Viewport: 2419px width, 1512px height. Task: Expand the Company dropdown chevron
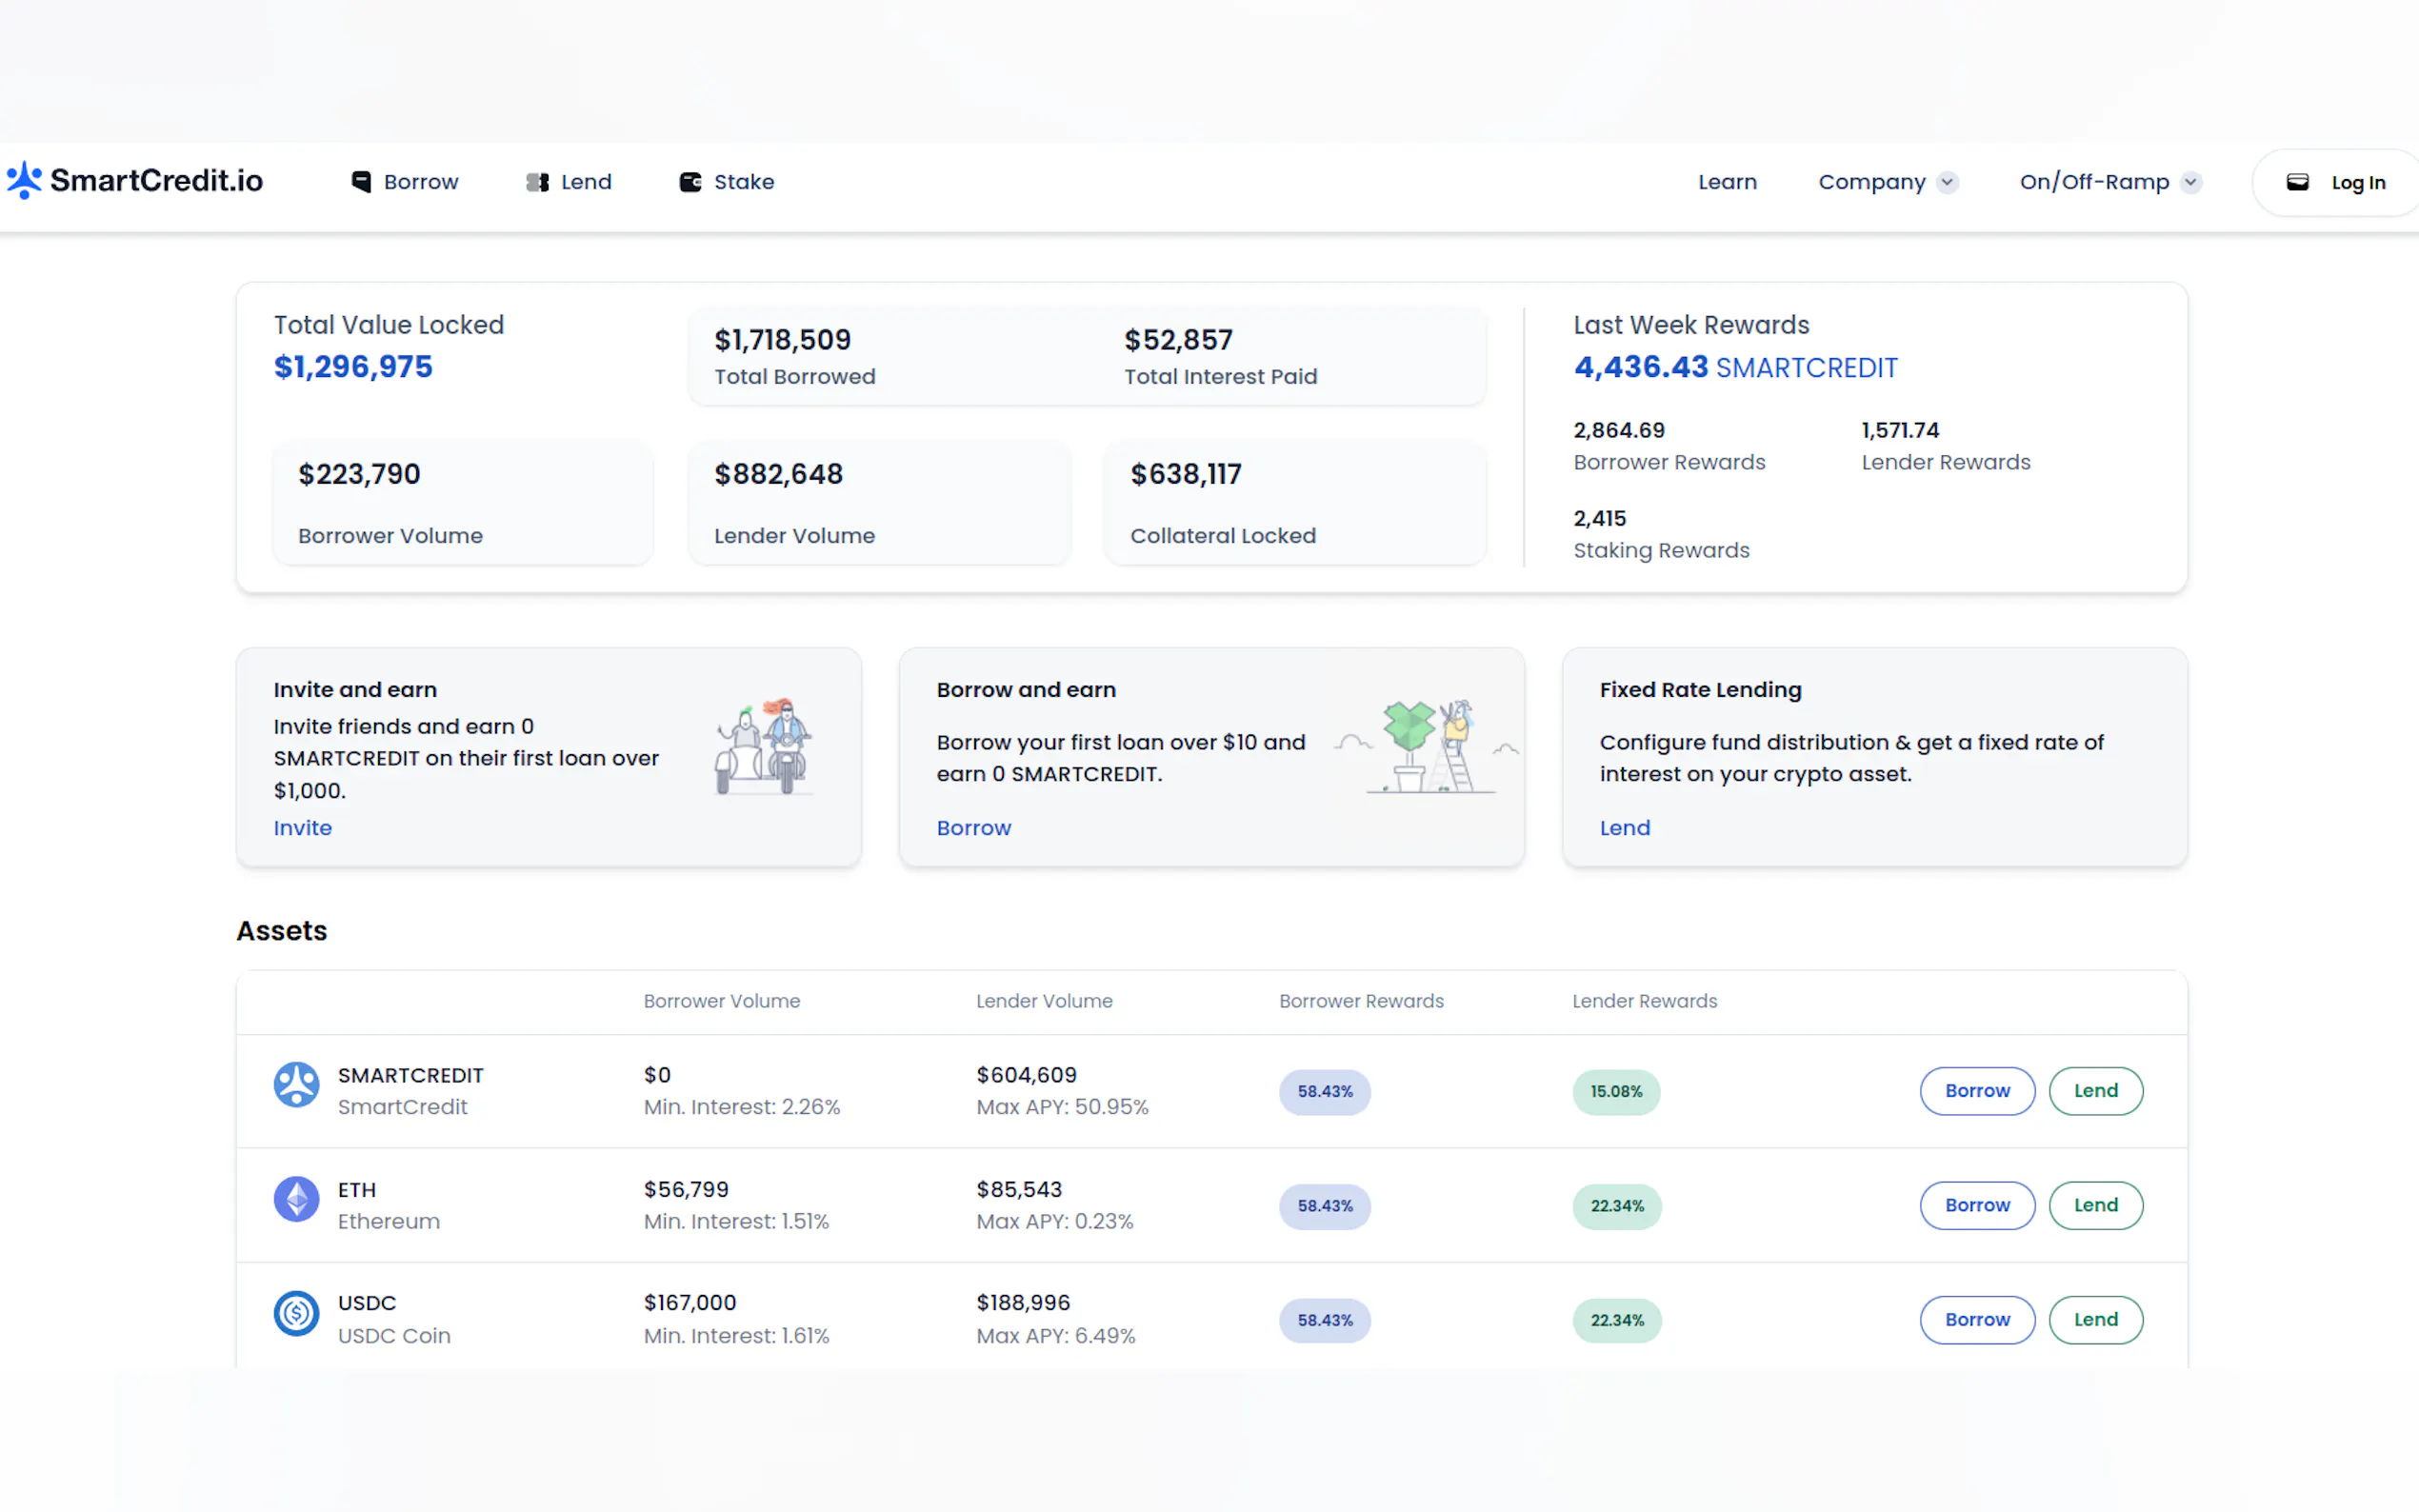click(1946, 182)
